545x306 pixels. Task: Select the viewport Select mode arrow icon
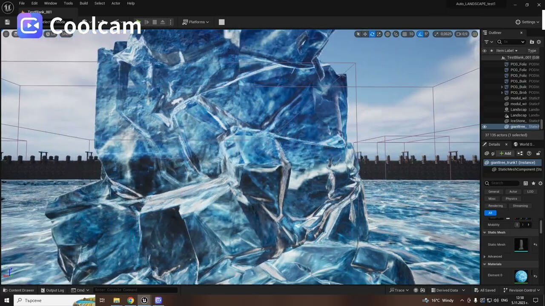point(358,34)
